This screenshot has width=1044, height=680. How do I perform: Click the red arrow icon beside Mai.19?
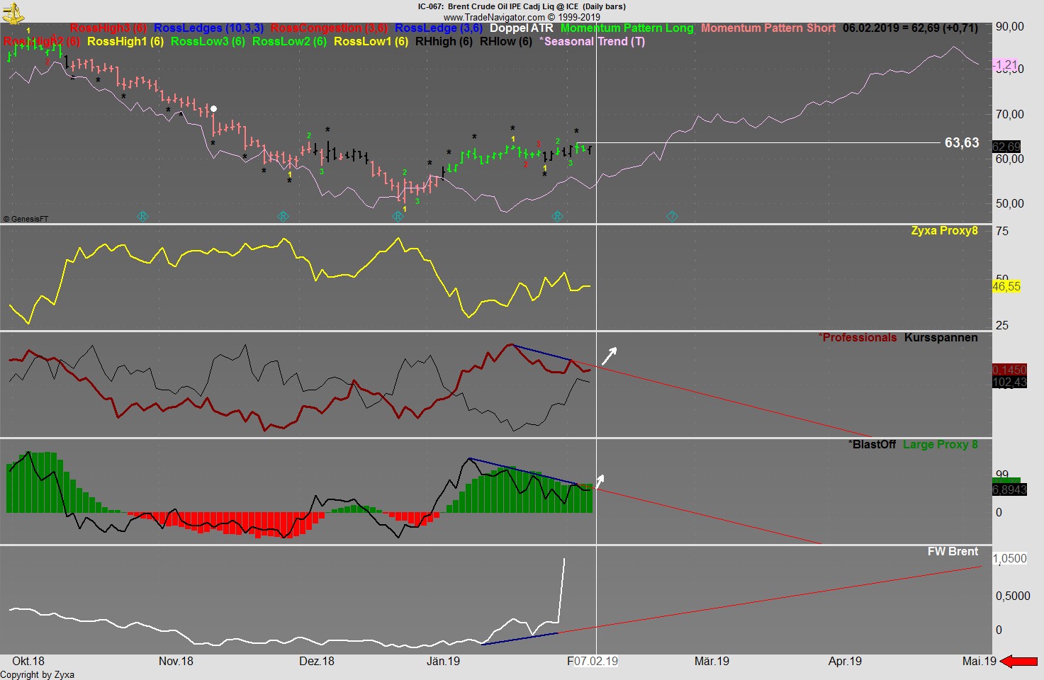pos(1018,661)
